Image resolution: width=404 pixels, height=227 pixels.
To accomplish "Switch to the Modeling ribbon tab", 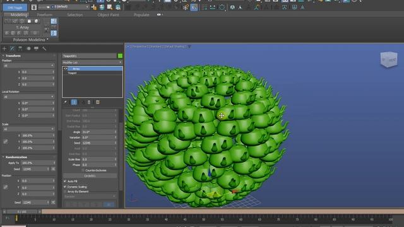I will [x=19, y=15].
